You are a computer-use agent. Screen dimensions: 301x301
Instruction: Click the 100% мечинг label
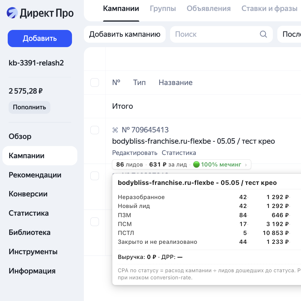pos(221,164)
